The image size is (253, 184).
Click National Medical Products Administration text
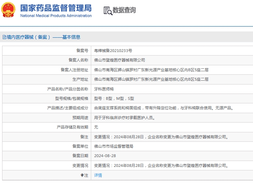(56, 16)
